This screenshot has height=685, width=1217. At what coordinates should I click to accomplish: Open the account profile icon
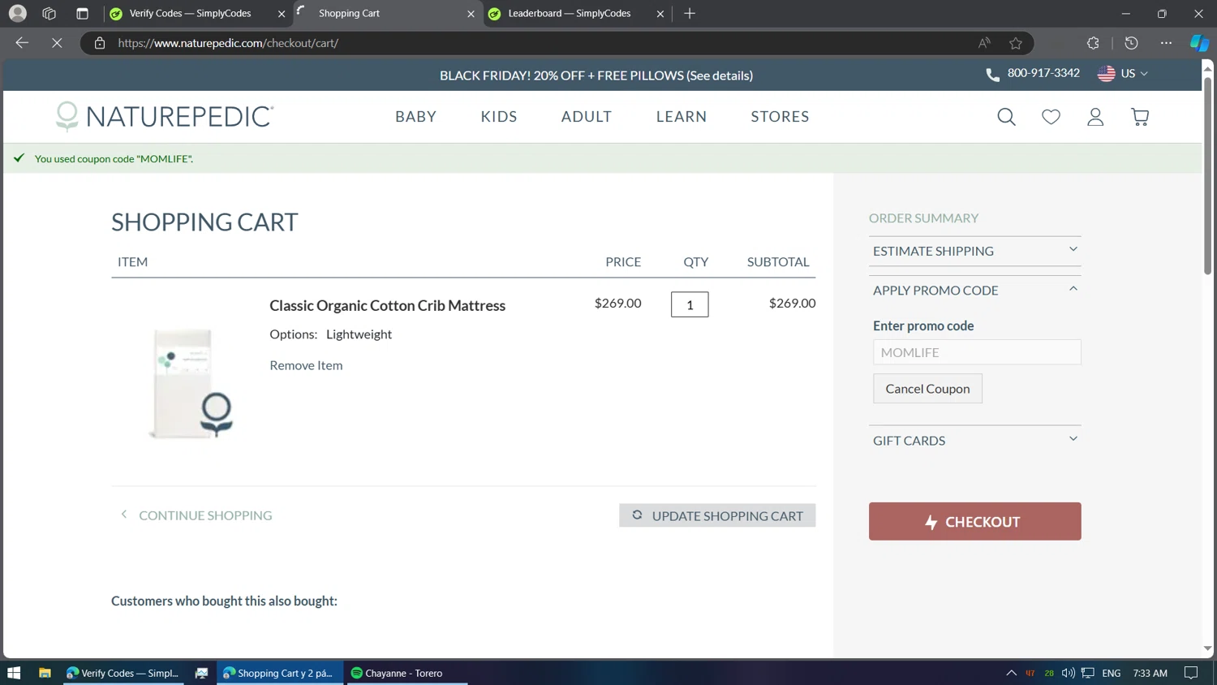pos(1095,117)
